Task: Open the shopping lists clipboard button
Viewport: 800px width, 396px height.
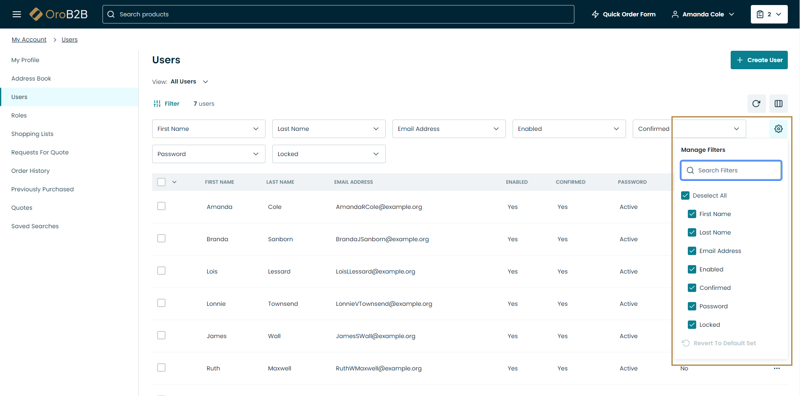Action: pyautogui.click(x=769, y=14)
